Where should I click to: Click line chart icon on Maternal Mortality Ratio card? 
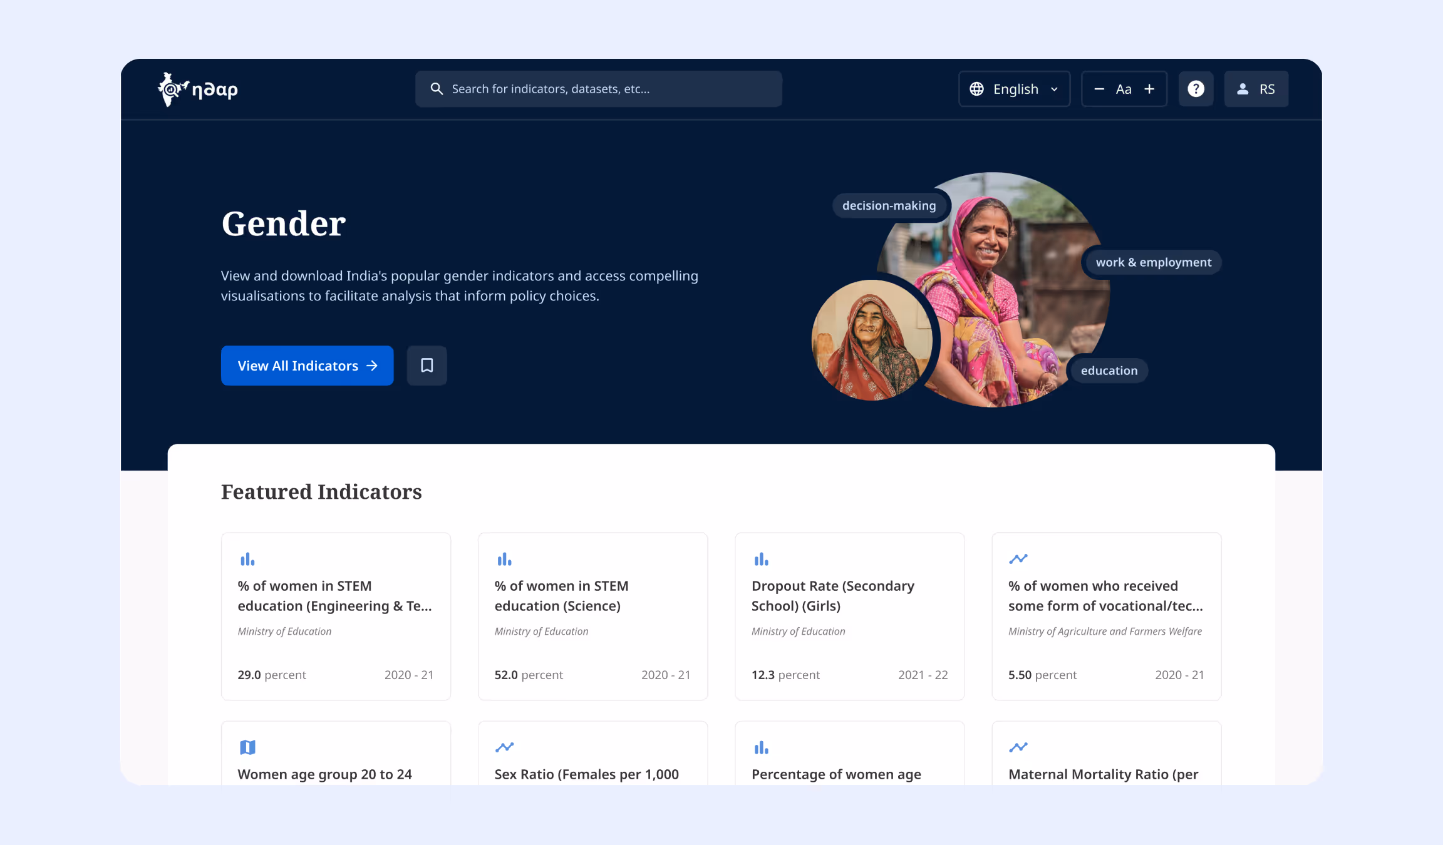[x=1018, y=747]
